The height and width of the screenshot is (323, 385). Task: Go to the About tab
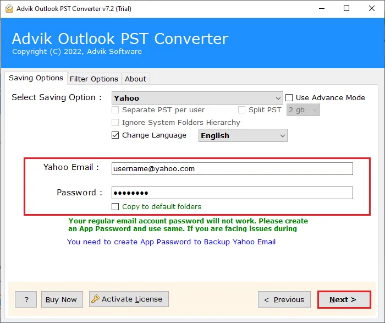click(135, 79)
